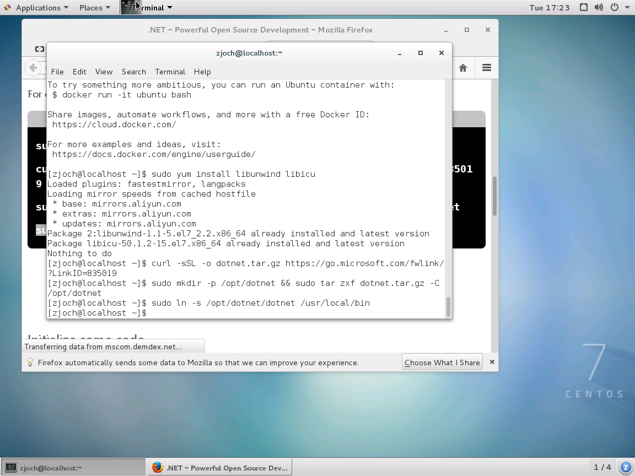Open the terminal Edit menu

(x=79, y=72)
